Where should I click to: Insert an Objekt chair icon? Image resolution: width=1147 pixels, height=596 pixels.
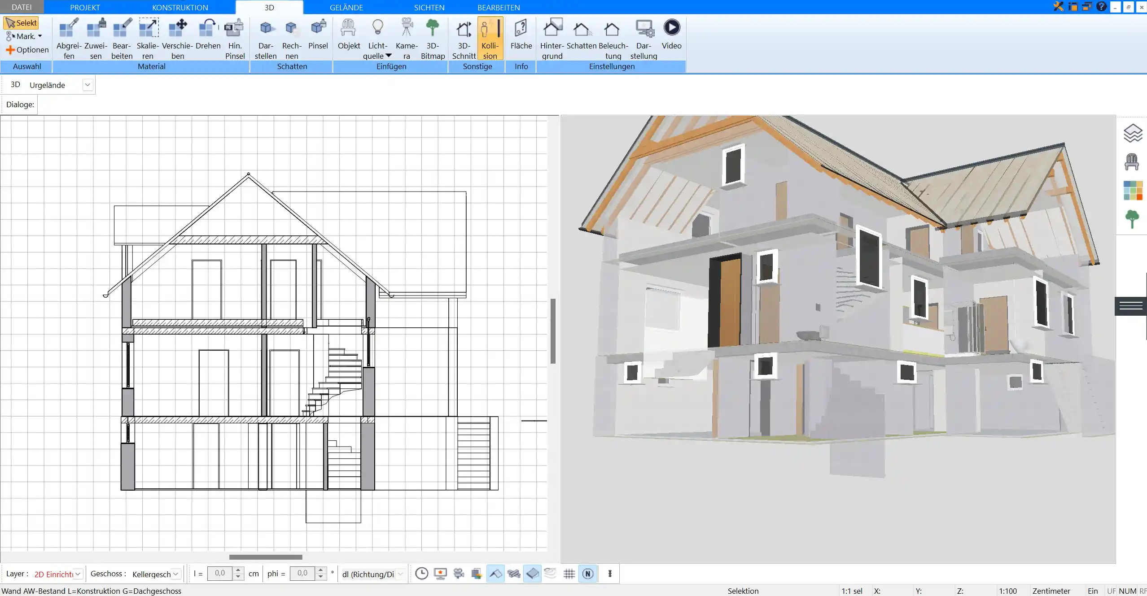(349, 34)
